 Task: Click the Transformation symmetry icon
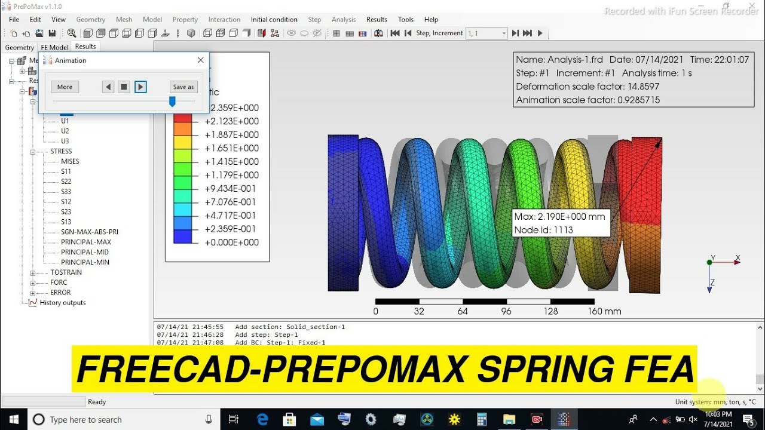click(x=378, y=33)
